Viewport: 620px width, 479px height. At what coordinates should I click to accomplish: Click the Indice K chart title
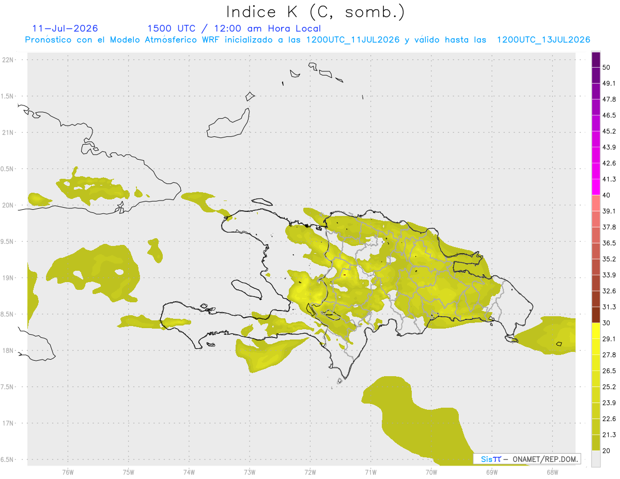pyautogui.click(x=316, y=12)
